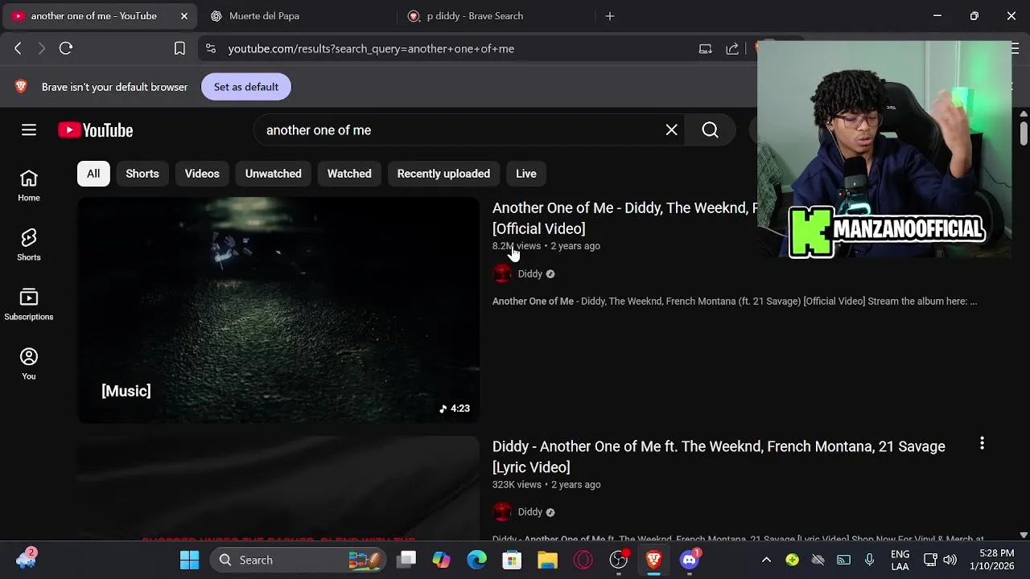
Task: Select the Unwatched filter chip
Action: click(274, 174)
